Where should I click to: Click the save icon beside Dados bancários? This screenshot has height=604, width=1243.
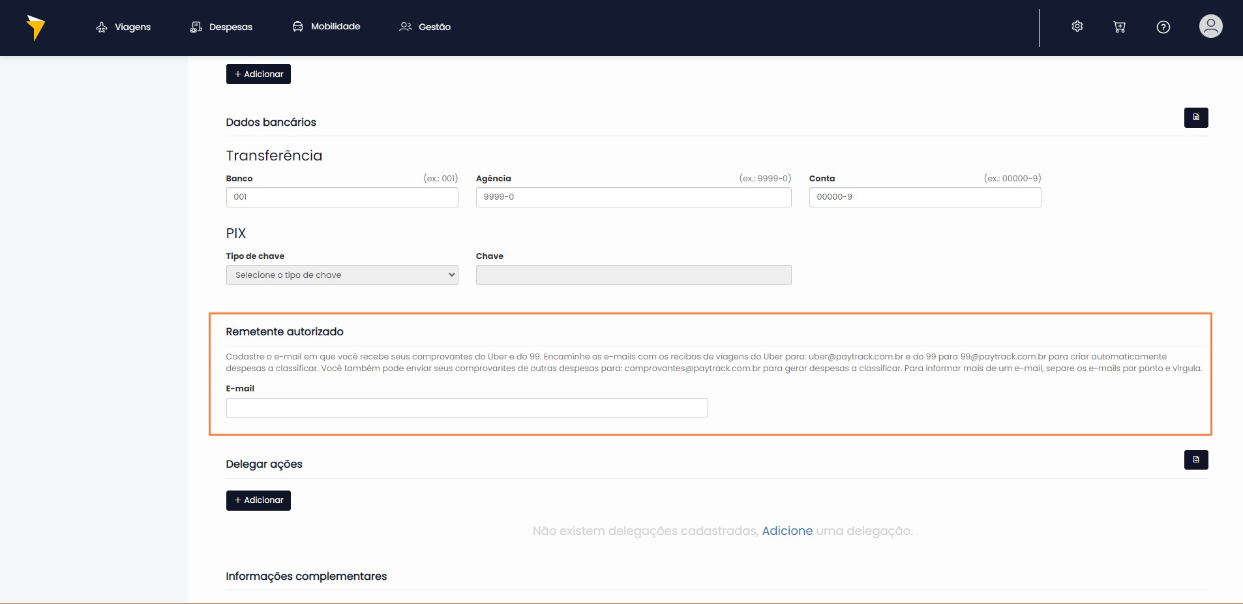point(1195,117)
